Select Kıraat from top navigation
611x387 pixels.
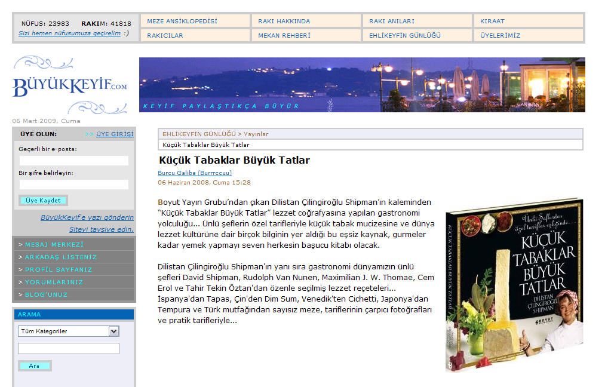coord(492,21)
